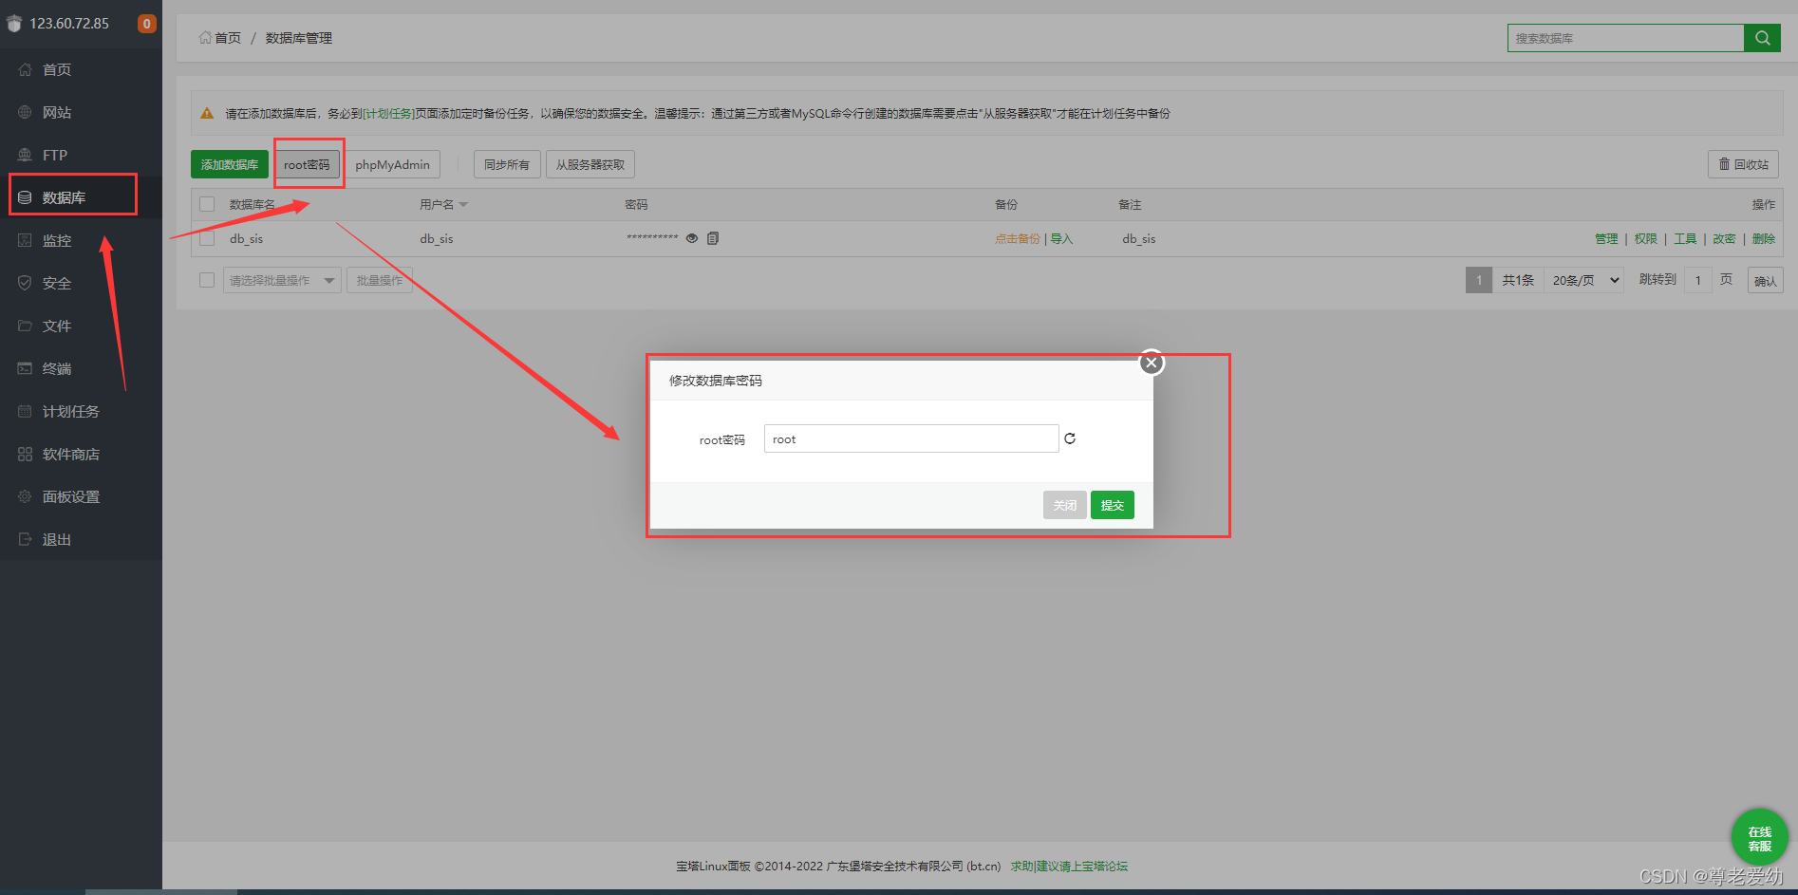This screenshot has height=895, width=1798.
Task: Click the server IP 123.60.72.85 header
Action: [68, 24]
